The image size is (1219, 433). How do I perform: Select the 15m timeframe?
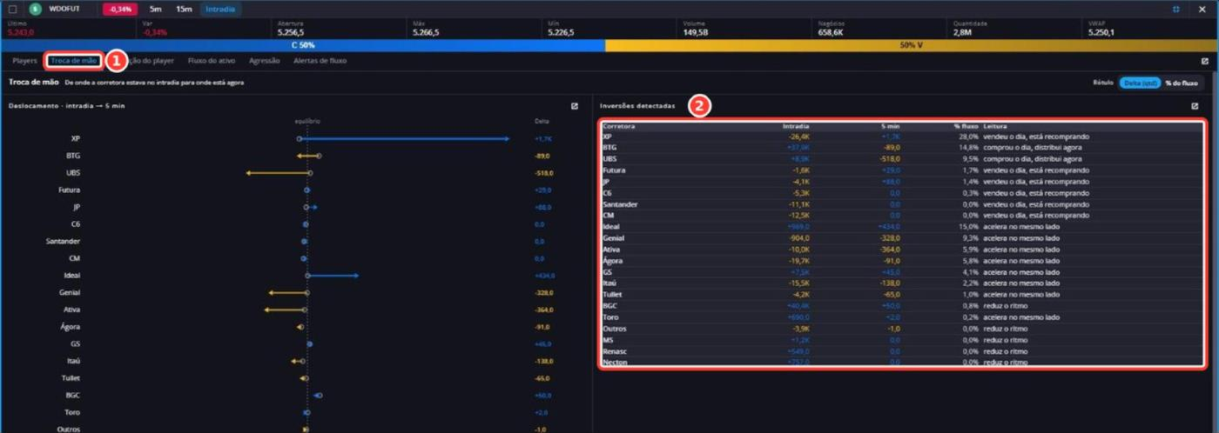click(184, 9)
